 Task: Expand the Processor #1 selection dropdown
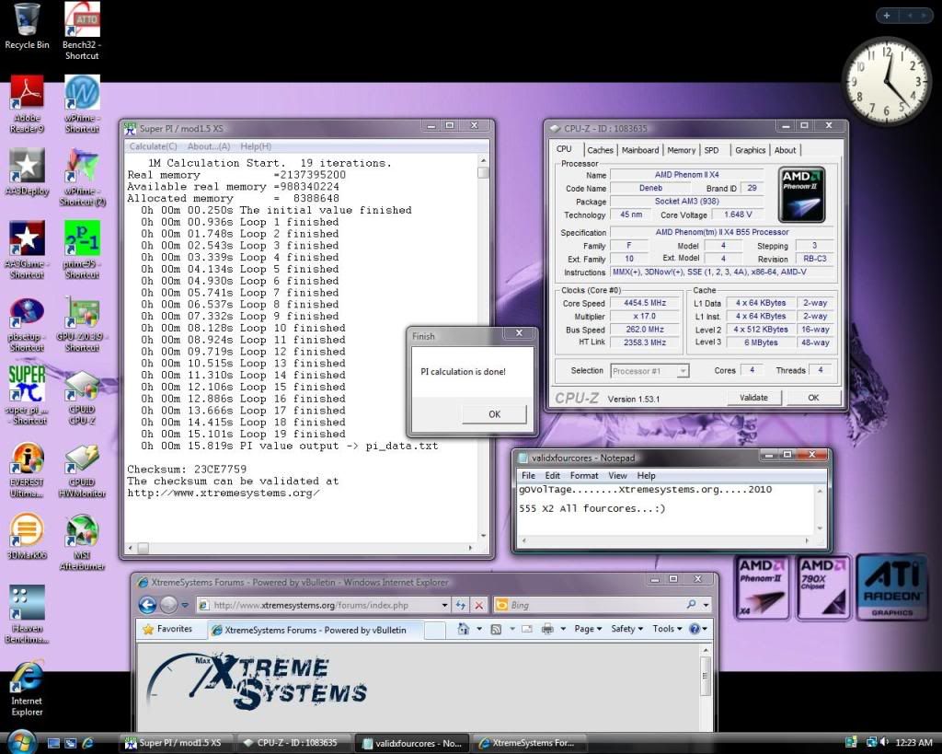(x=683, y=371)
